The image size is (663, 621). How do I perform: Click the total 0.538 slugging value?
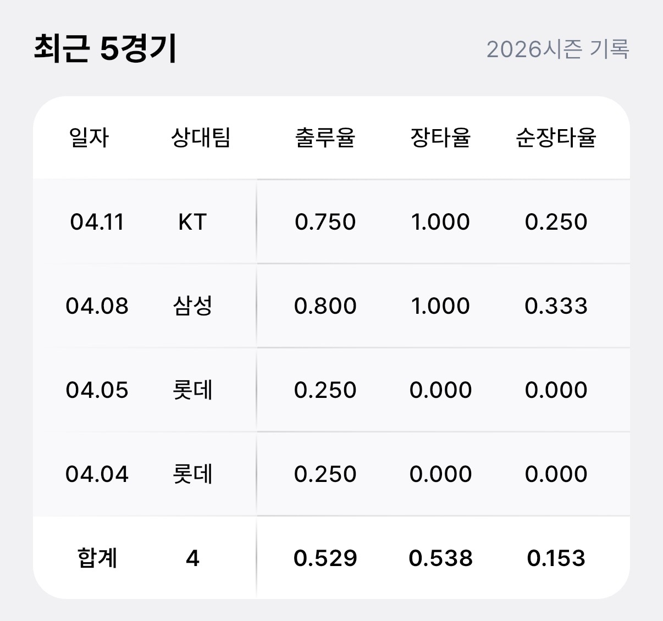(x=440, y=558)
